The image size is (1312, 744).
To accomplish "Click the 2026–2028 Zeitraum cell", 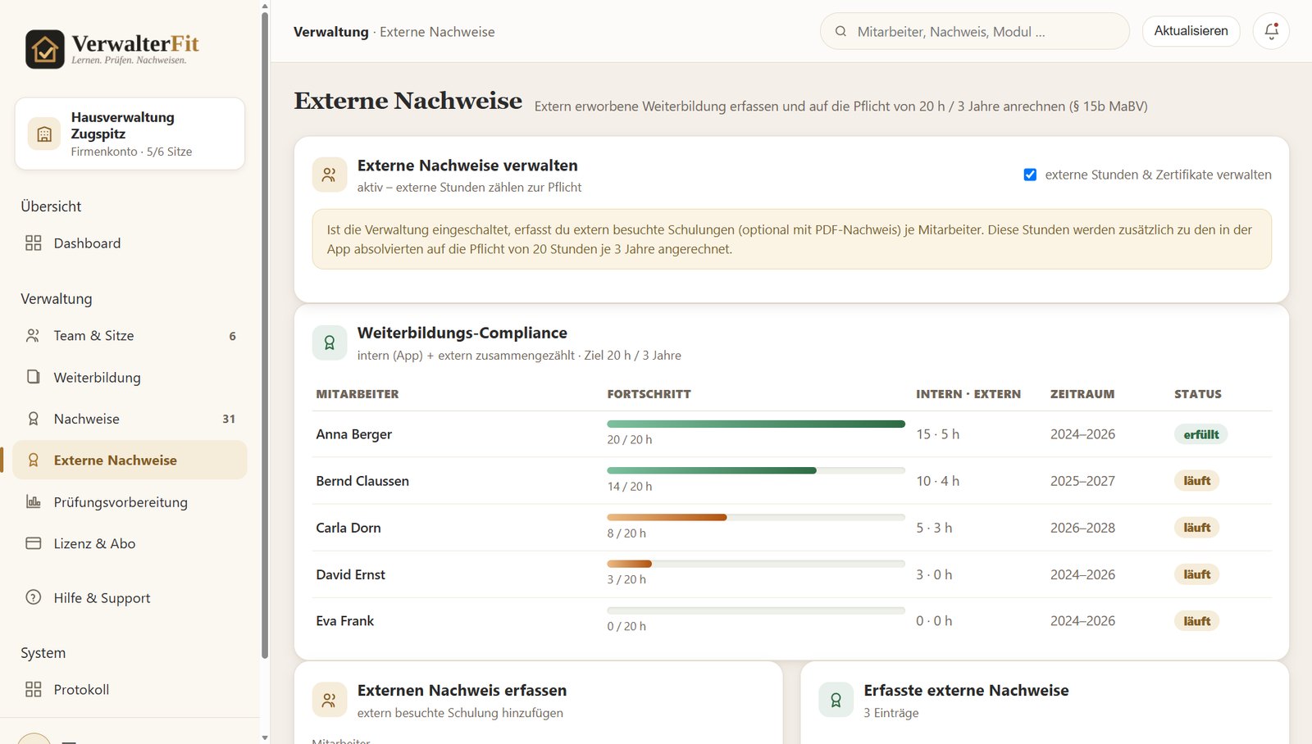I will [1082, 528].
